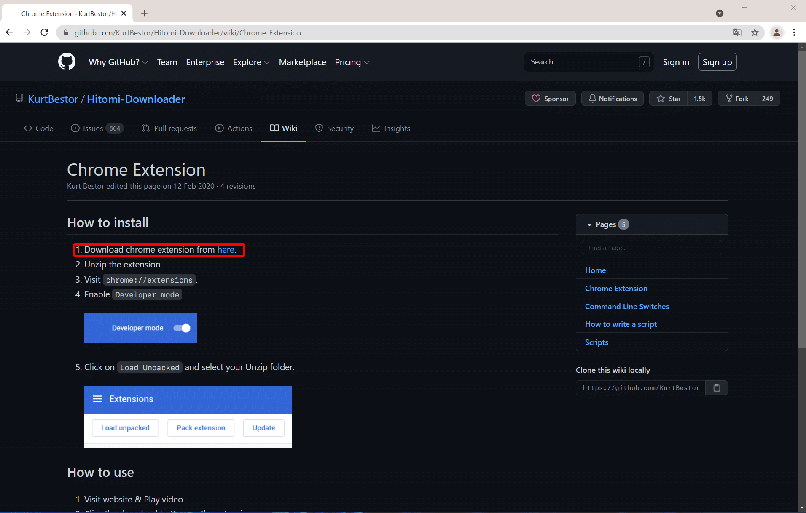806x513 pixels.
Task: Click the 'How to use' heading
Action: click(101, 472)
